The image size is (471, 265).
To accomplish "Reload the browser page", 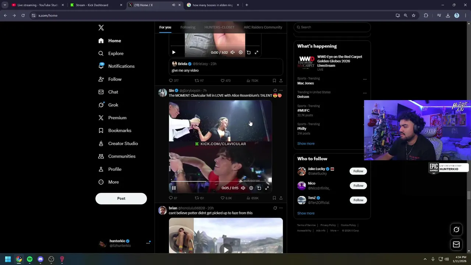I will (23, 15).
